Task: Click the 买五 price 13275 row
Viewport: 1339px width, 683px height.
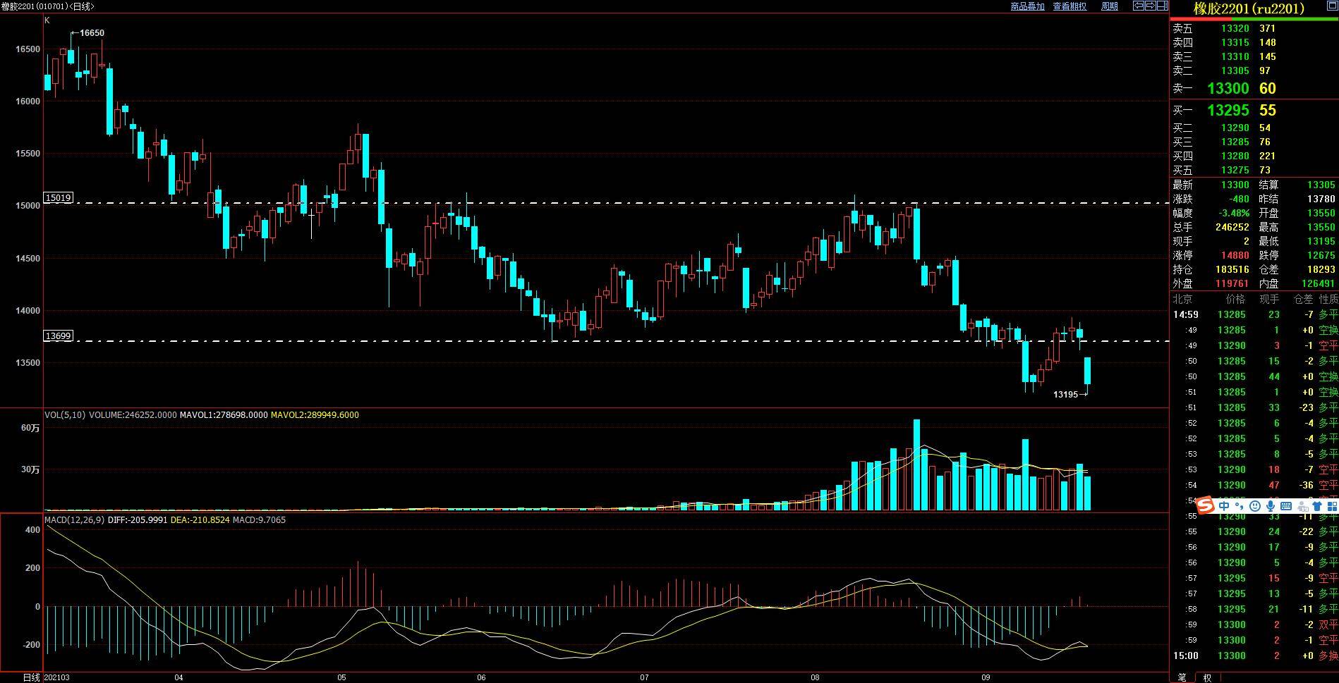Action: (1254, 170)
